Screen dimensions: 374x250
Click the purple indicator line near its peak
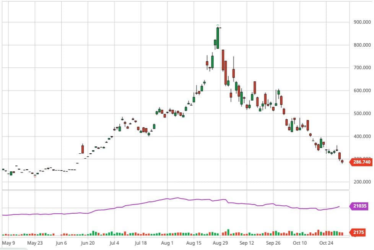pos(177,198)
